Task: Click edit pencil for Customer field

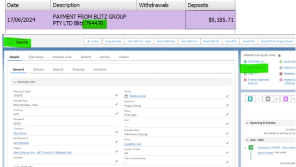Action: tap(117, 132)
